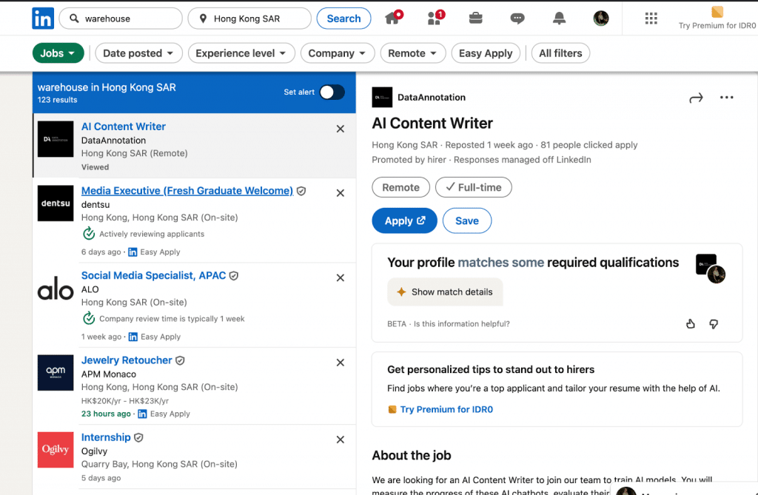Give thumbs up on match helpfulness

(x=690, y=323)
